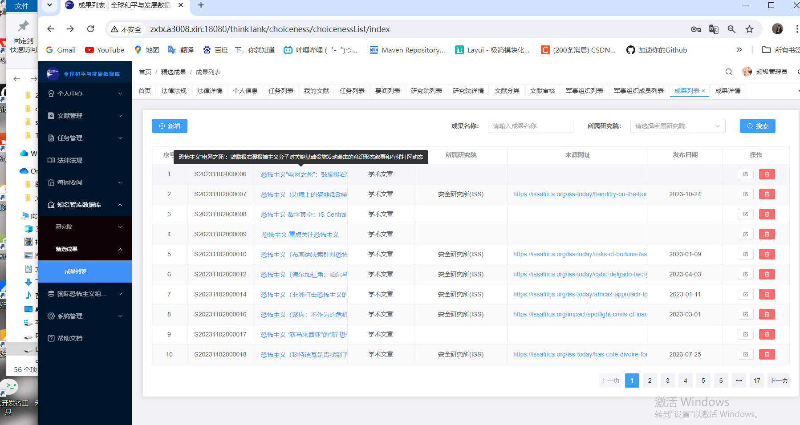This screenshot has width=800, height=425.
Task: Expand 国际恐怖主义组 sidebar menu
Action: (x=85, y=294)
